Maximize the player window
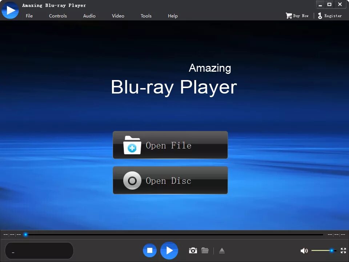The height and width of the screenshot is (262, 349). click(329, 4)
